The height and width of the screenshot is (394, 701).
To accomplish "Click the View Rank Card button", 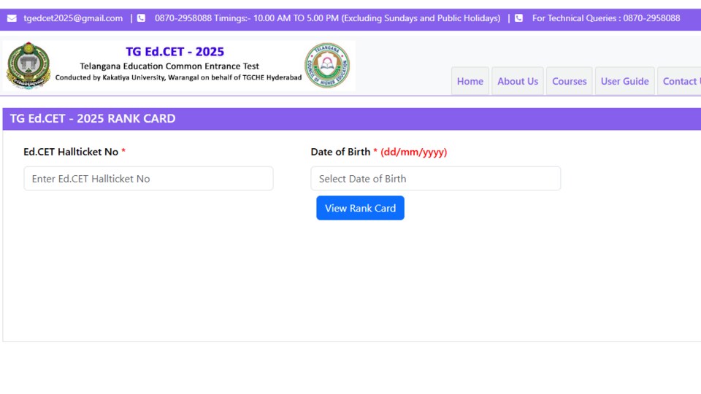I will click(x=360, y=208).
